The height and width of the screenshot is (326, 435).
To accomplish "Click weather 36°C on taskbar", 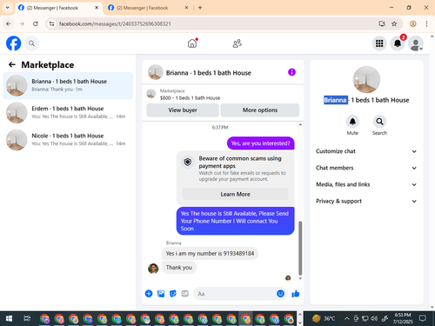I will (x=324, y=319).
